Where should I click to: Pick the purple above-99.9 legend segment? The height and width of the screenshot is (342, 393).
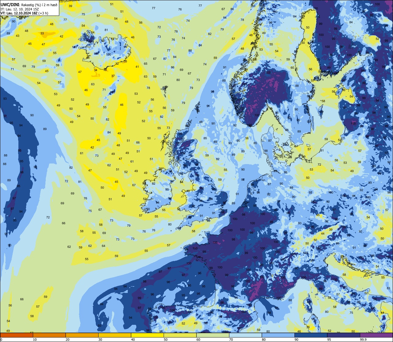376,335
